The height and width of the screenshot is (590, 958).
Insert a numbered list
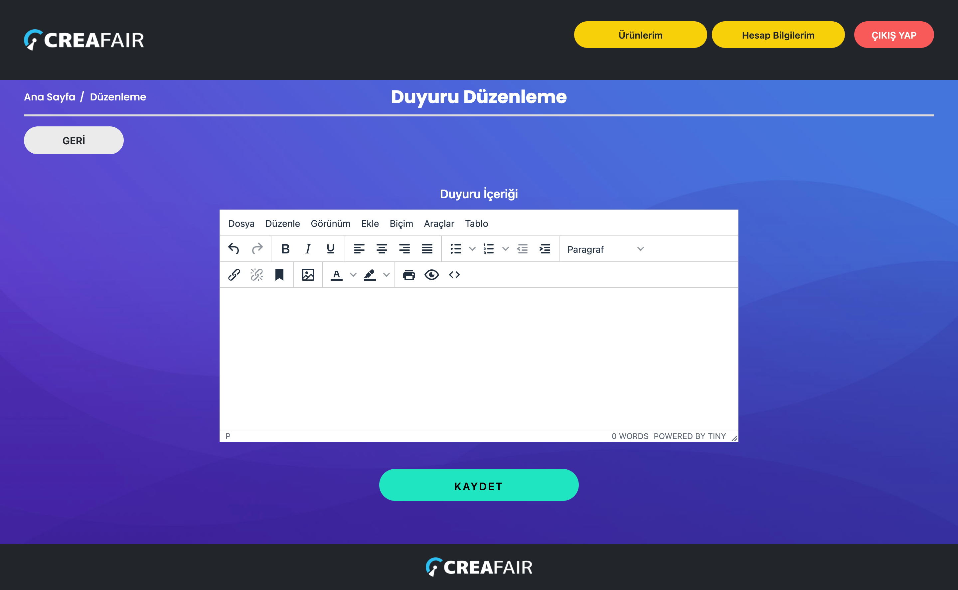(489, 248)
